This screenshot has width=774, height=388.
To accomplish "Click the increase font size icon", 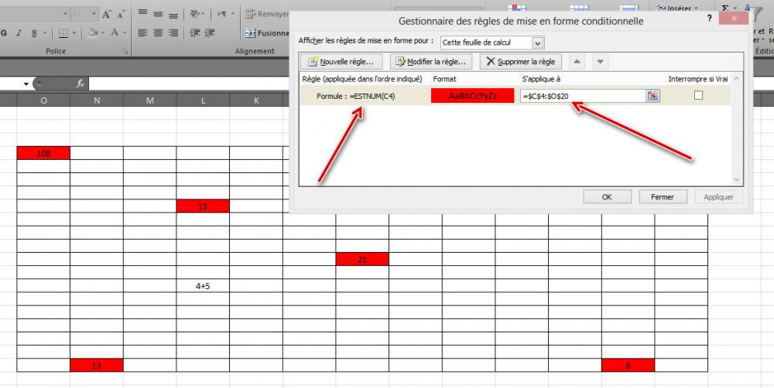I will tap(107, 14).
